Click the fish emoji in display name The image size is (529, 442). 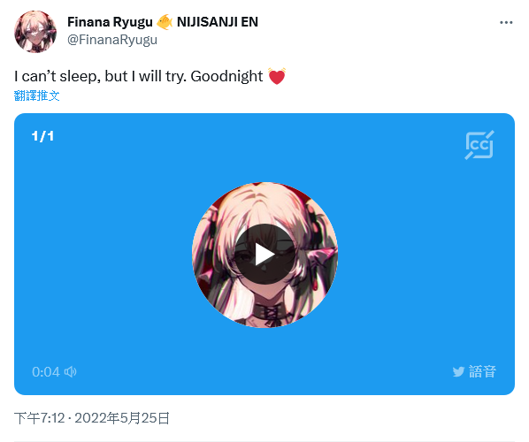[165, 22]
